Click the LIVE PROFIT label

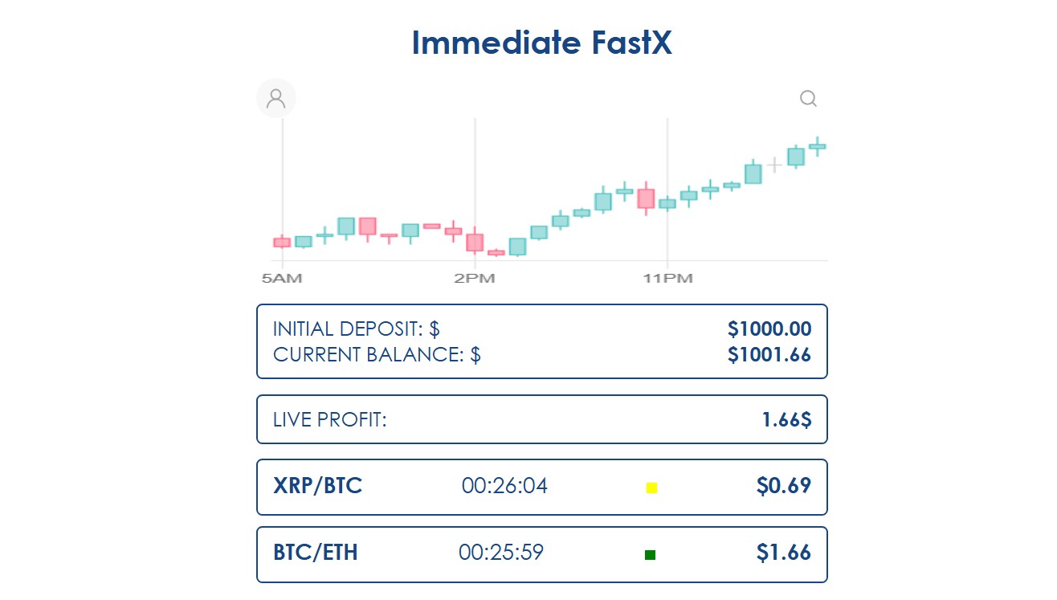tap(330, 419)
